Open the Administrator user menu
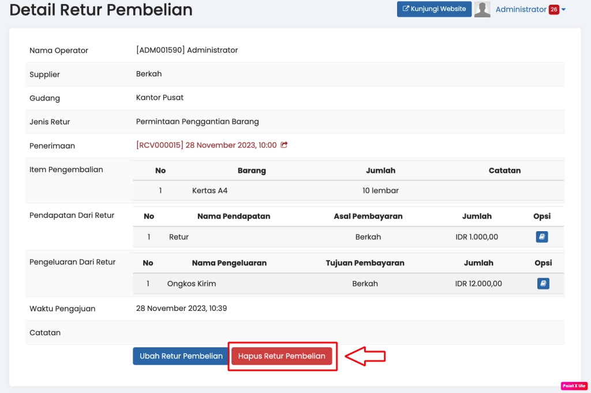Screen dimensions: 591x393 521,10
